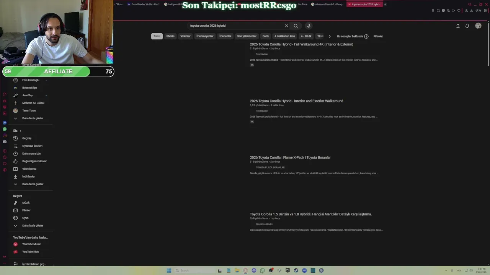490x275 pixels.
Task: Expand Daha fazla göster under Siz section
Action: click(x=33, y=184)
